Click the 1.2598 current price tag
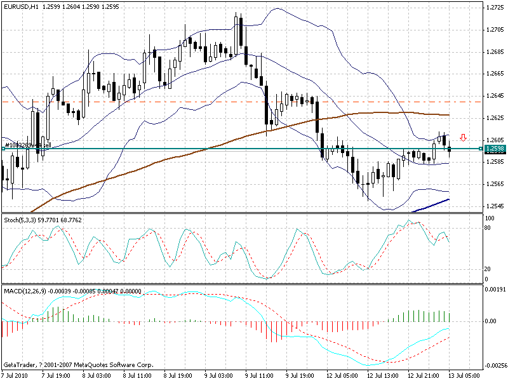 coord(495,149)
